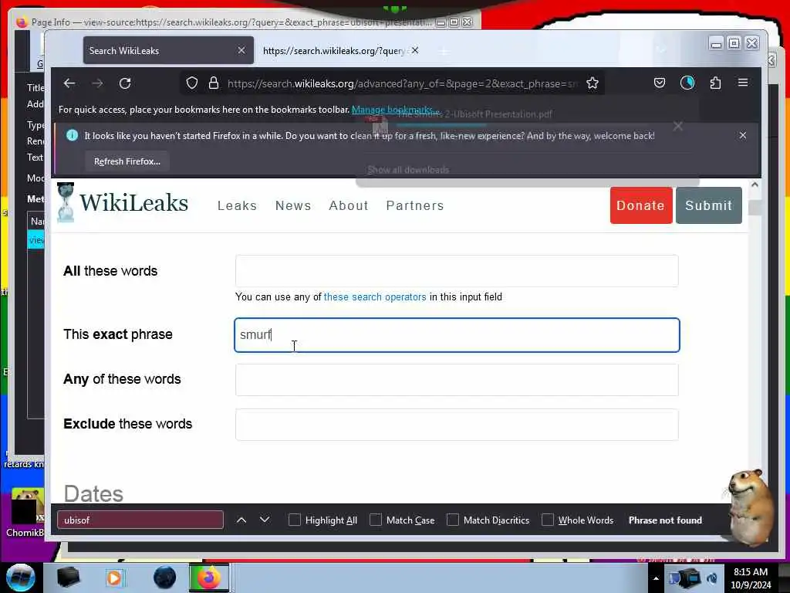Switch to the Search WikiLeaks tab

[x=168, y=50]
